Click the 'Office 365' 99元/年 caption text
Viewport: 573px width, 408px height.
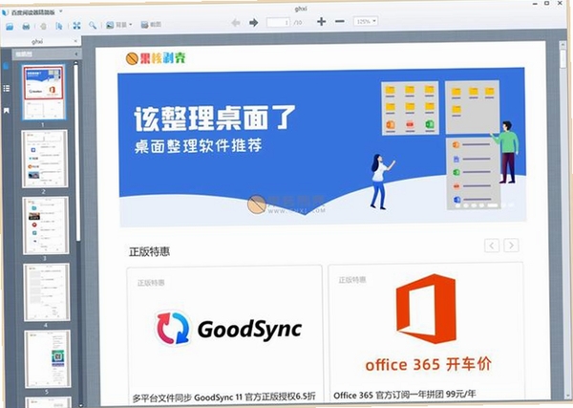[405, 395]
